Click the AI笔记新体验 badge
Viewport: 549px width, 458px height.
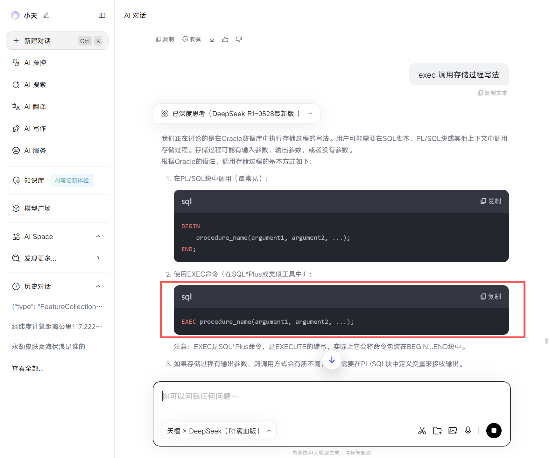(72, 180)
